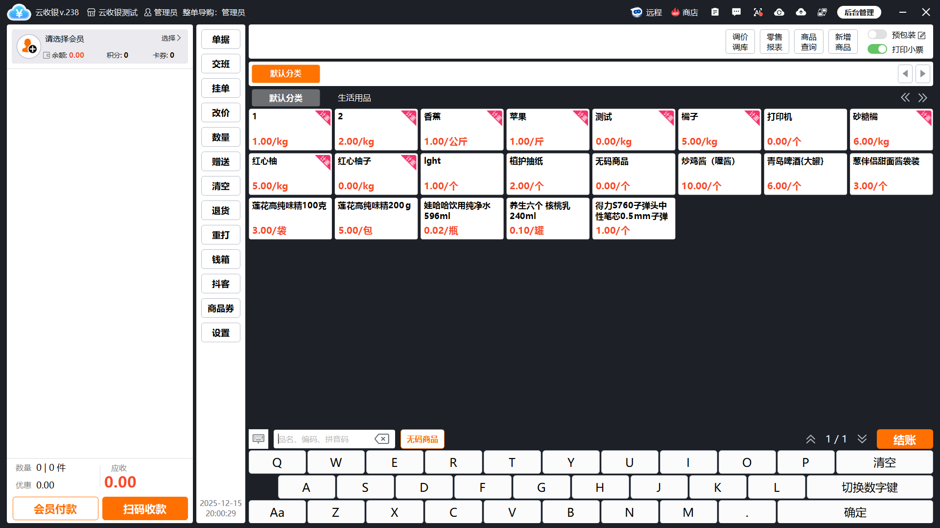Click the clipboard notes icon in title bar
This screenshot has width=940, height=528.
[x=715, y=12]
